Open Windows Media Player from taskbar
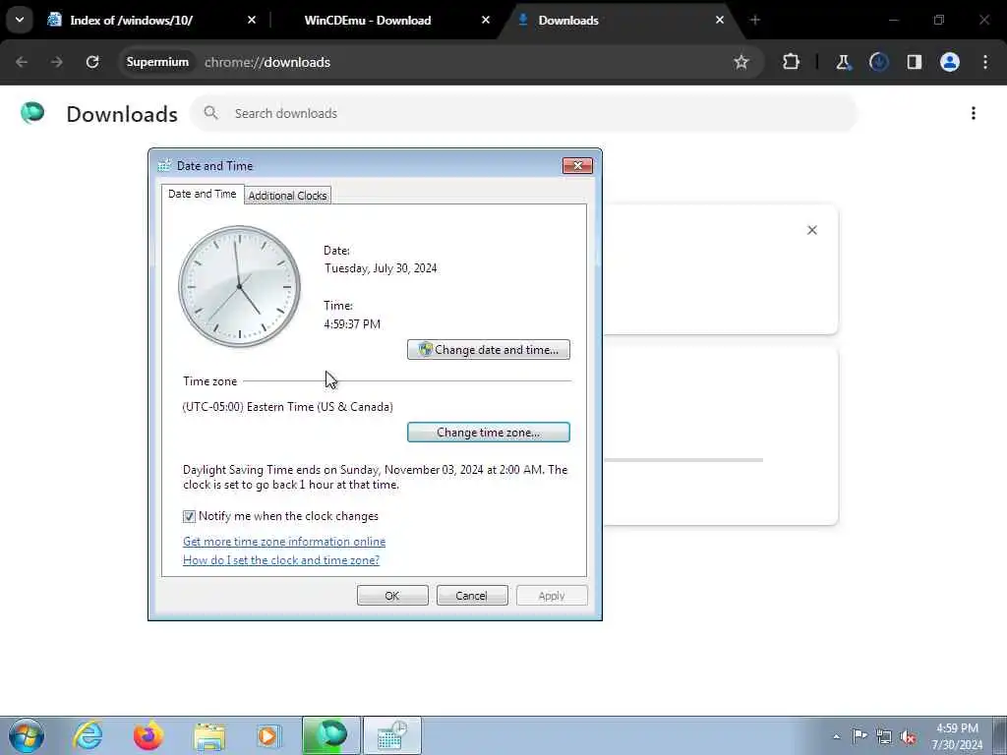 (x=268, y=735)
